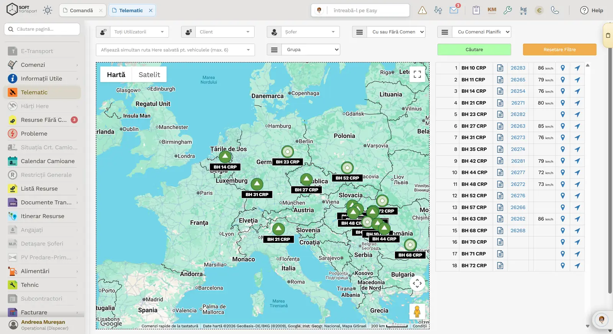Open the Cu sau Fără Comenzi dropdown
This screenshot has width=613, height=334.
(x=396, y=32)
